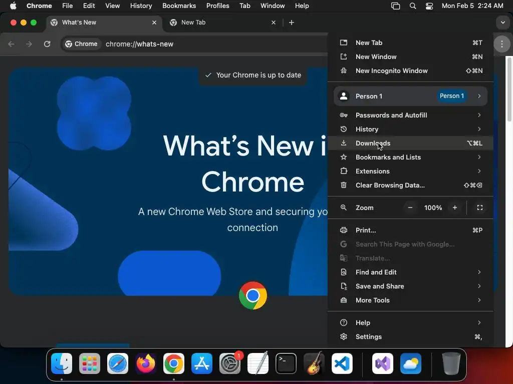Switch to the New Tab tab
The image size is (513, 384).
tap(222, 22)
